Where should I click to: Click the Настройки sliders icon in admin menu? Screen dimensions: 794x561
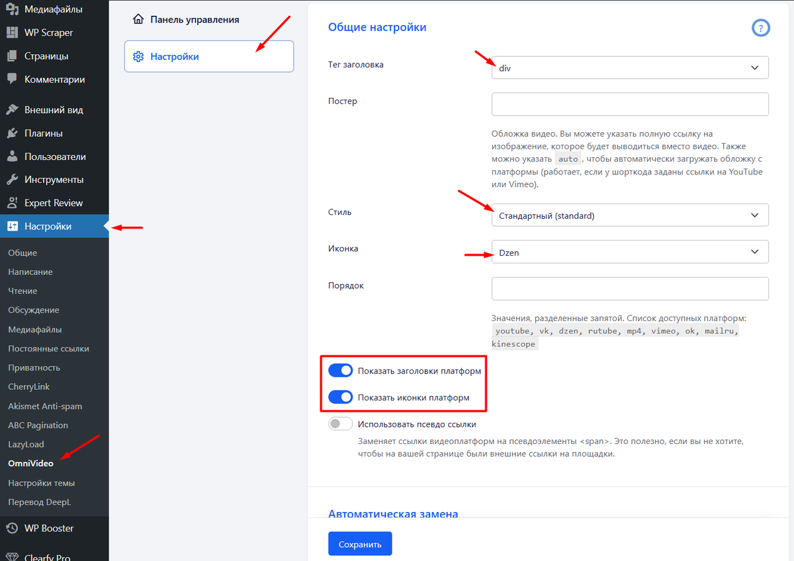click(12, 227)
